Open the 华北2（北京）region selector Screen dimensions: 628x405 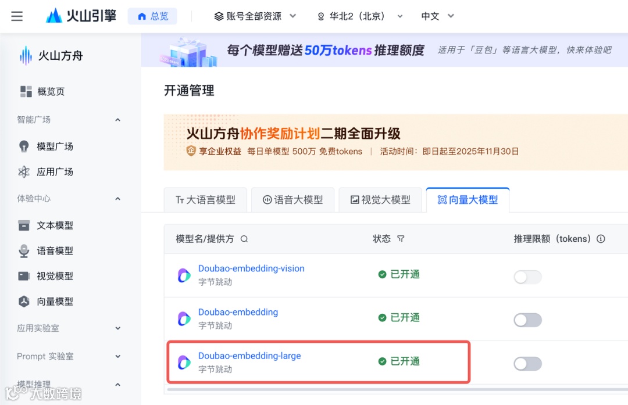[360, 16]
